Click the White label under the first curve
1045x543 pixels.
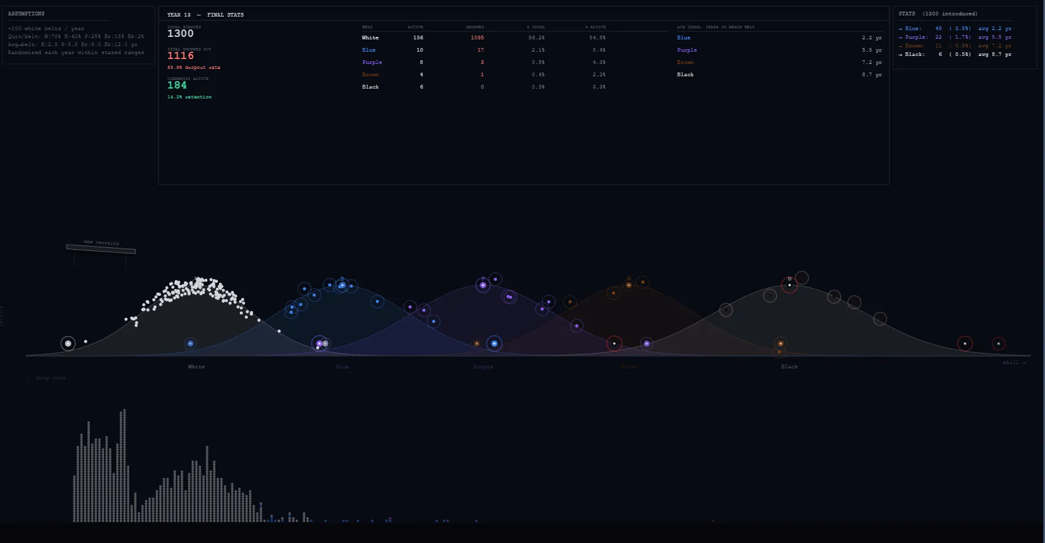coord(196,367)
